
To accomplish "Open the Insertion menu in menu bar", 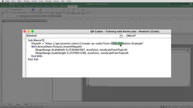I will click(34, 1).
